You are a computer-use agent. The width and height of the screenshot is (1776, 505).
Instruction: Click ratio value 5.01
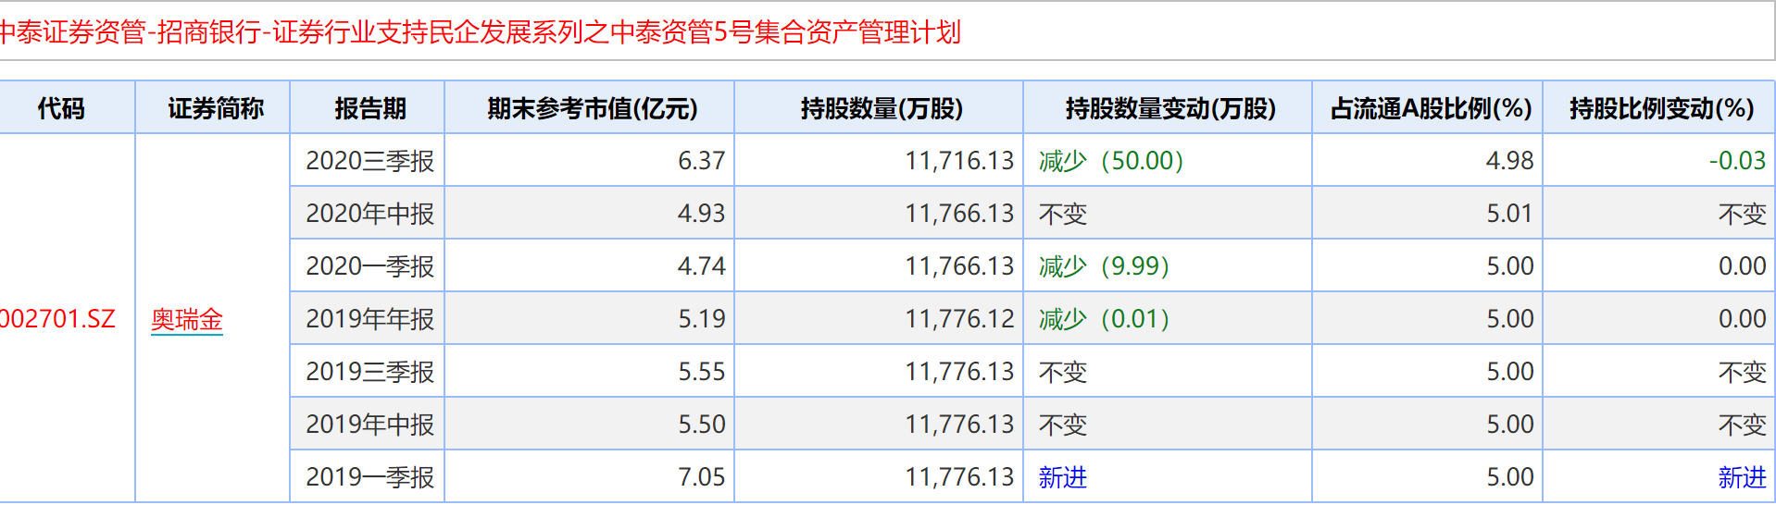coord(1509,214)
